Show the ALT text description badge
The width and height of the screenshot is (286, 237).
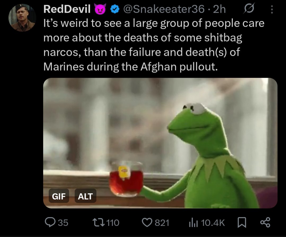pyautogui.click(x=85, y=196)
